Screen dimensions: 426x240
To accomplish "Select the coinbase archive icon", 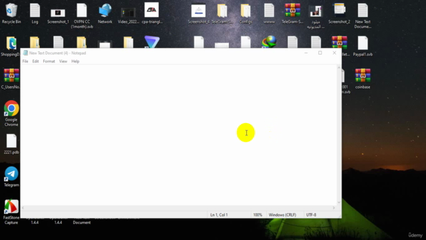I will click(363, 79).
